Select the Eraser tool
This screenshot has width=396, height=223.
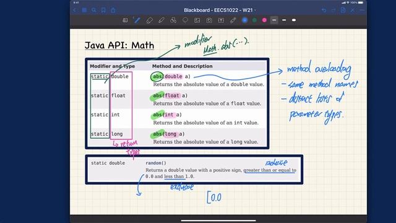(149, 20)
